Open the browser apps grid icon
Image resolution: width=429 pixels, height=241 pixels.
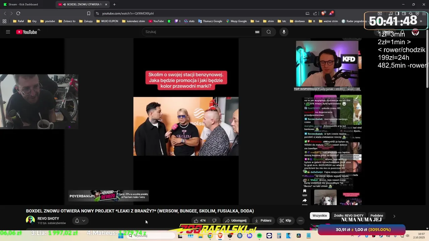pyautogui.click(x=4, y=21)
